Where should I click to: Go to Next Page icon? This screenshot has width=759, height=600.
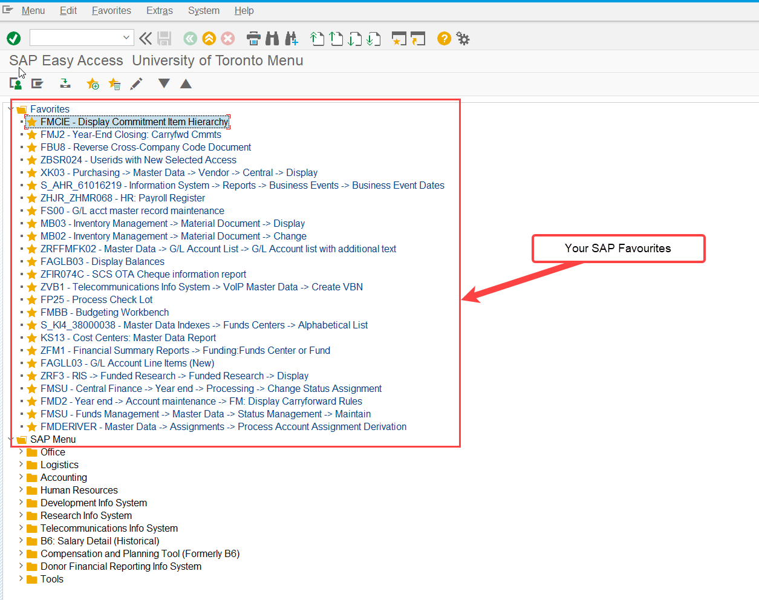[x=355, y=39]
